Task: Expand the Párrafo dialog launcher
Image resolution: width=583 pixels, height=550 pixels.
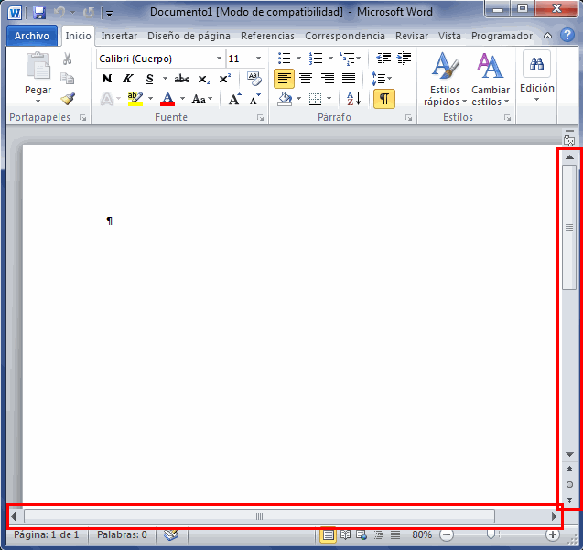Action: [408, 118]
